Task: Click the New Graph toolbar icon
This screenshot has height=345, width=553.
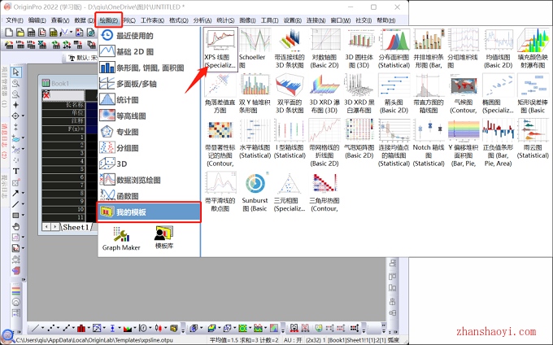Action: 42,33
